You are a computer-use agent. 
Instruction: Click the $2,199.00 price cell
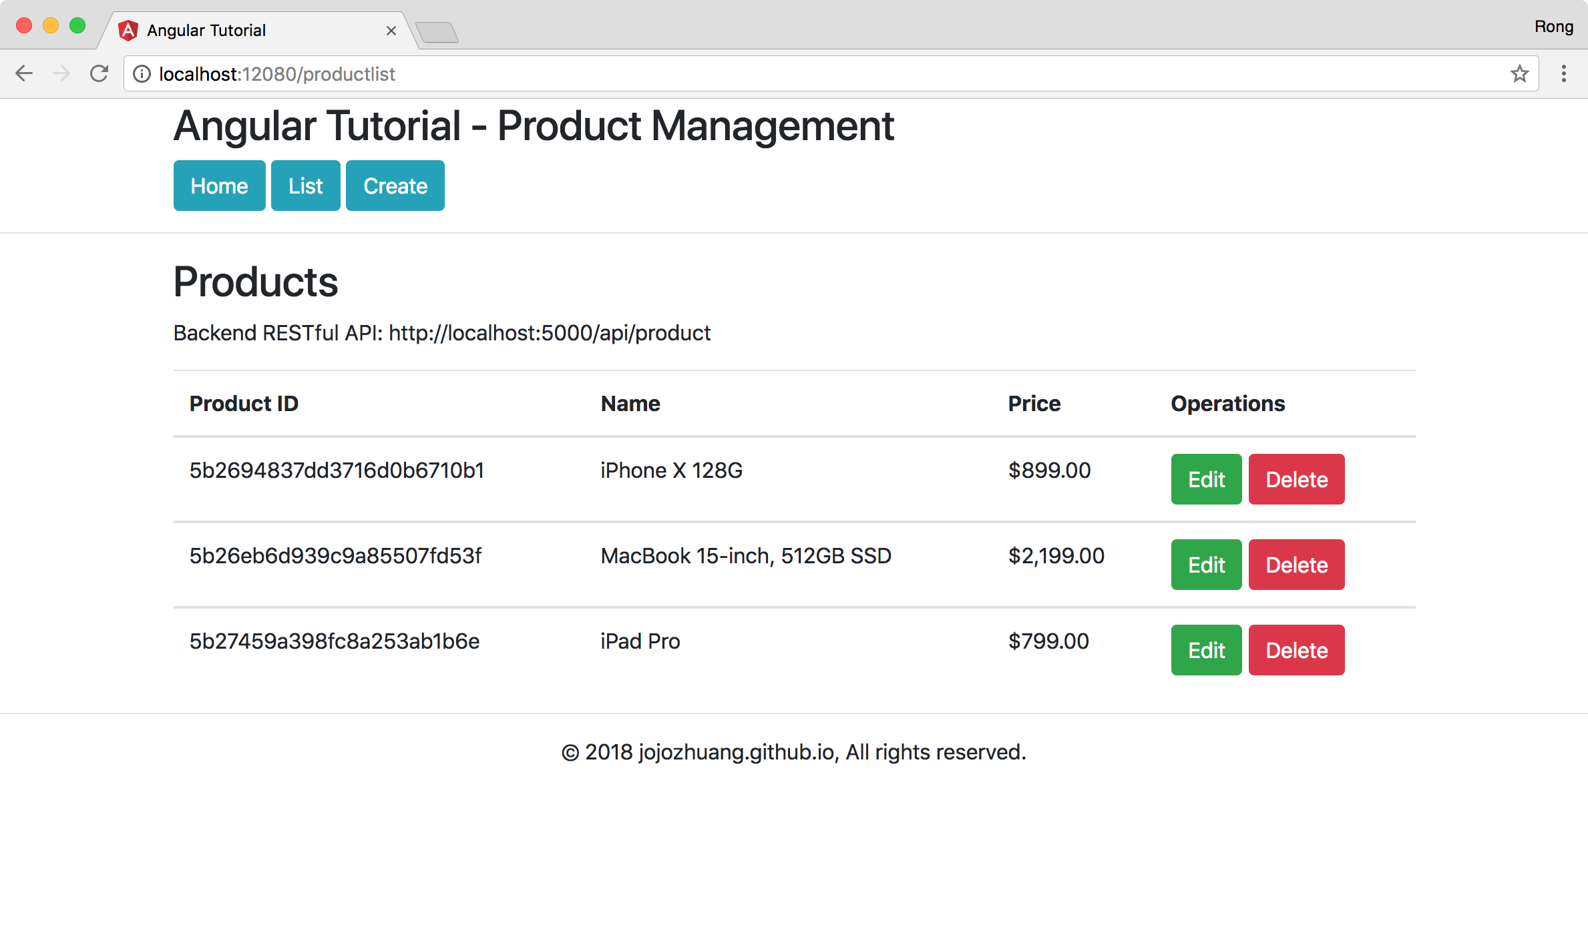tap(1056, 556)
